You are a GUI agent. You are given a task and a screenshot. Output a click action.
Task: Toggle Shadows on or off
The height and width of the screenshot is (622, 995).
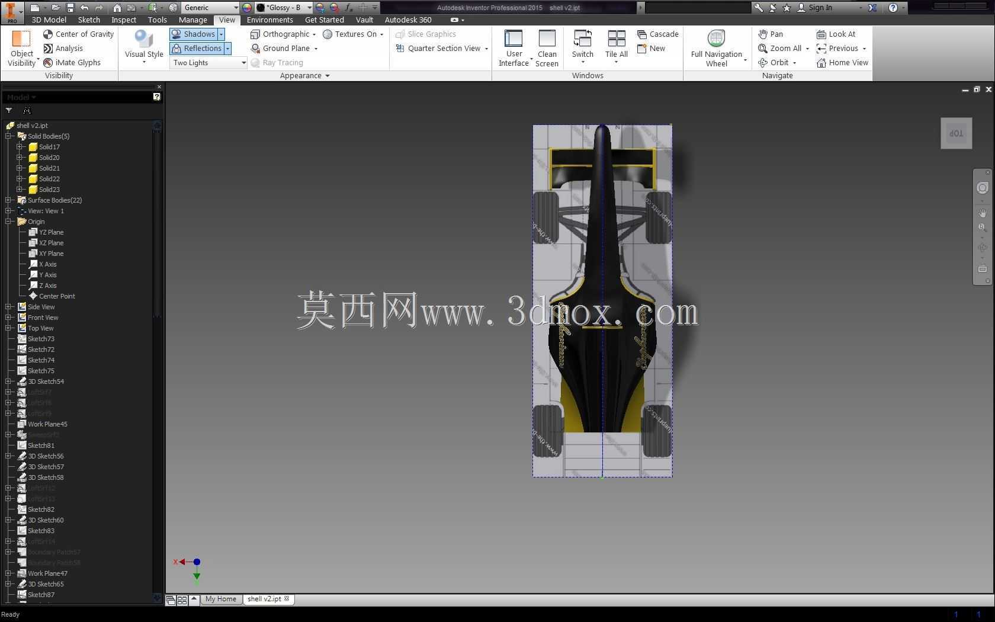point(193,34)
